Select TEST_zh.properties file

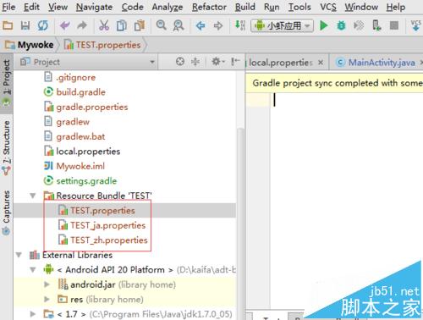click(x=103, y=240)
